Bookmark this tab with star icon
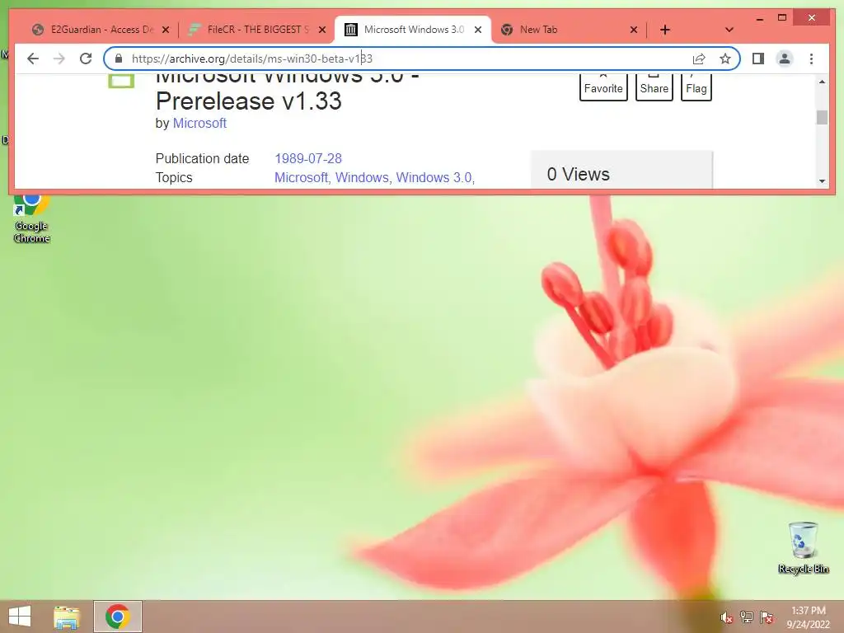This screenshot has height=633, width=844. click(x=725, y=59)
